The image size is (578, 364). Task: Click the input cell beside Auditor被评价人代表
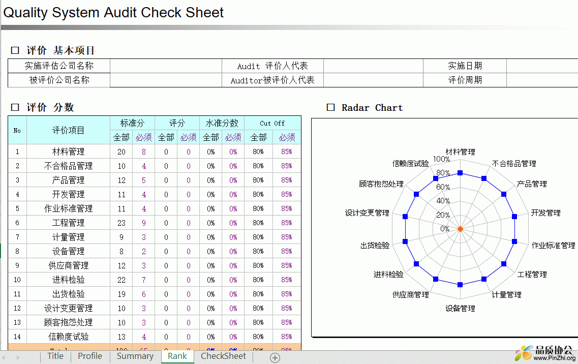click(374, 80)
